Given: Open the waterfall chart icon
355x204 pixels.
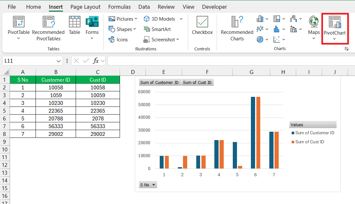Looking at the screenshot, I should coord(294,19).
